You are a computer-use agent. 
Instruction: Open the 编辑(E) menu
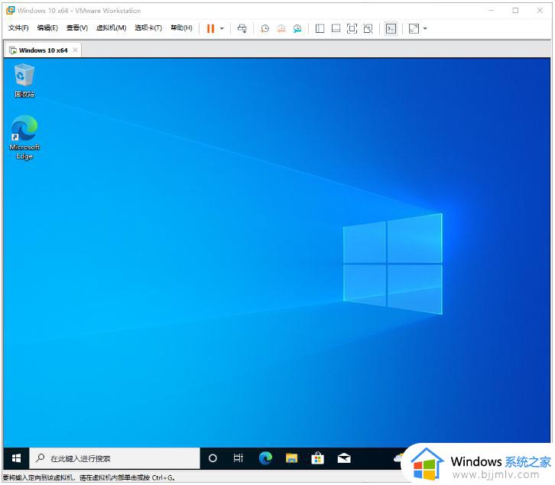pos(47,28)
